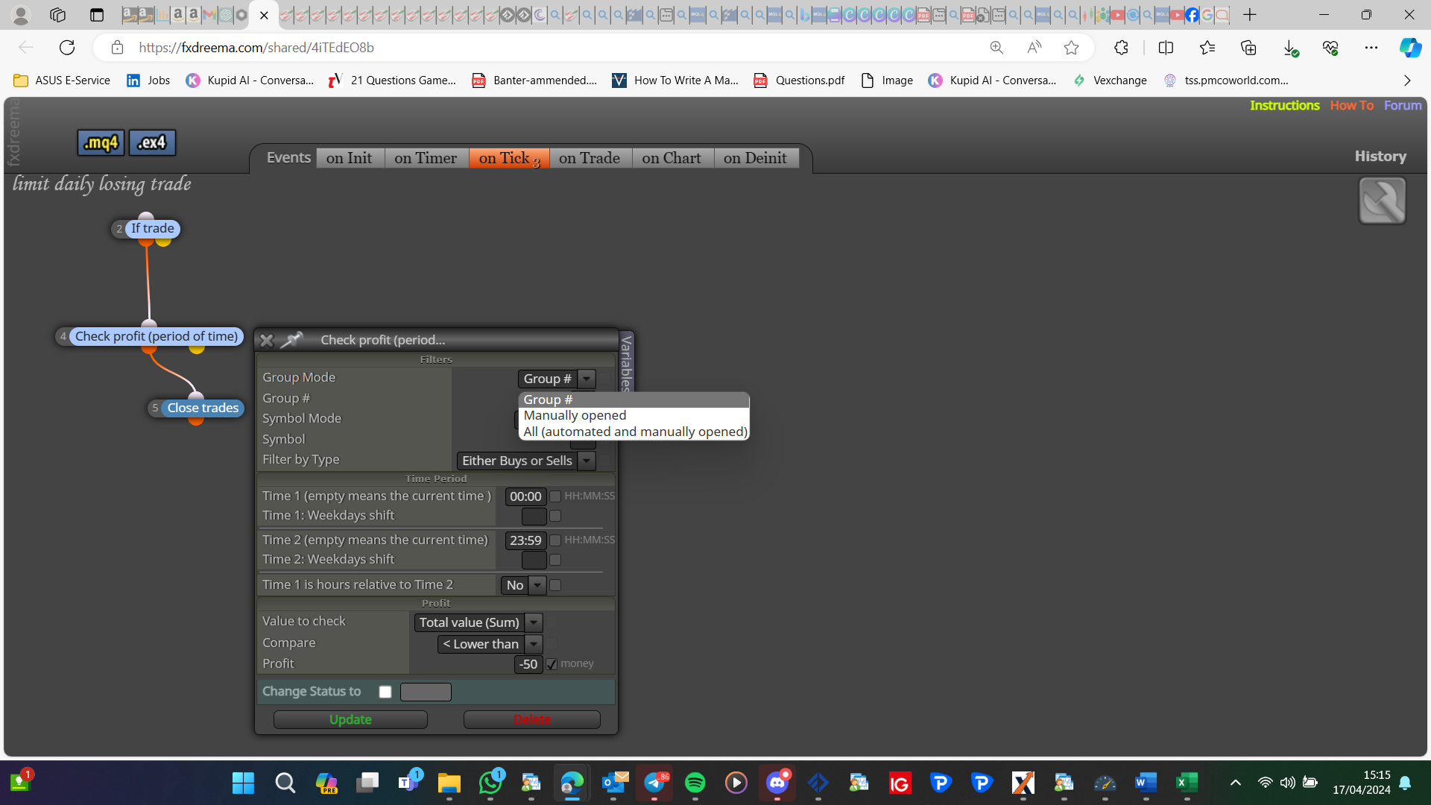This screenshot has height=805, width=1431.
Task: Choose All automated and manually opened option
Action: (634, 432)
